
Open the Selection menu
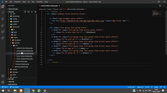[x=17, y=2]
